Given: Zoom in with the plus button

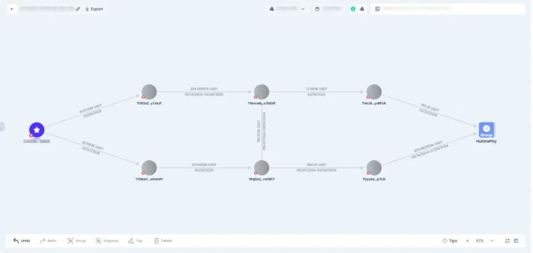Looking at the screenshot, I should (x=467, y=241).
